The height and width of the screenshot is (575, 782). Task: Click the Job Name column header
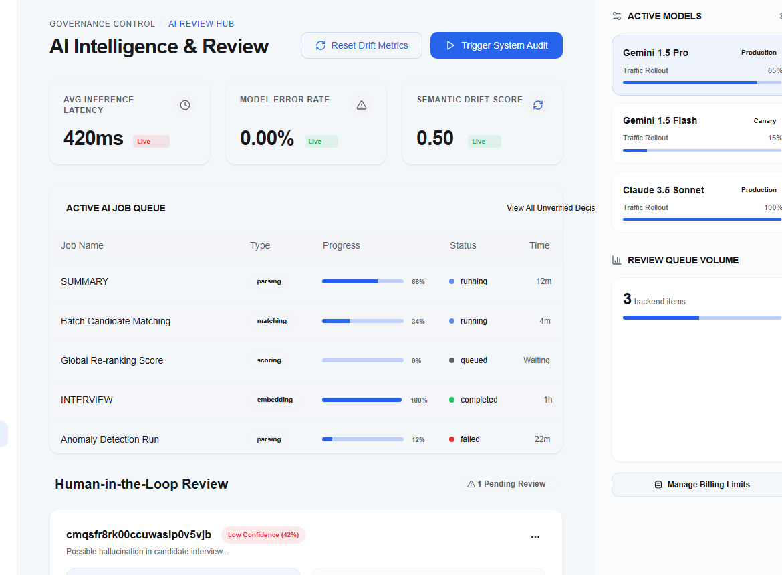(x=82, y=245)
